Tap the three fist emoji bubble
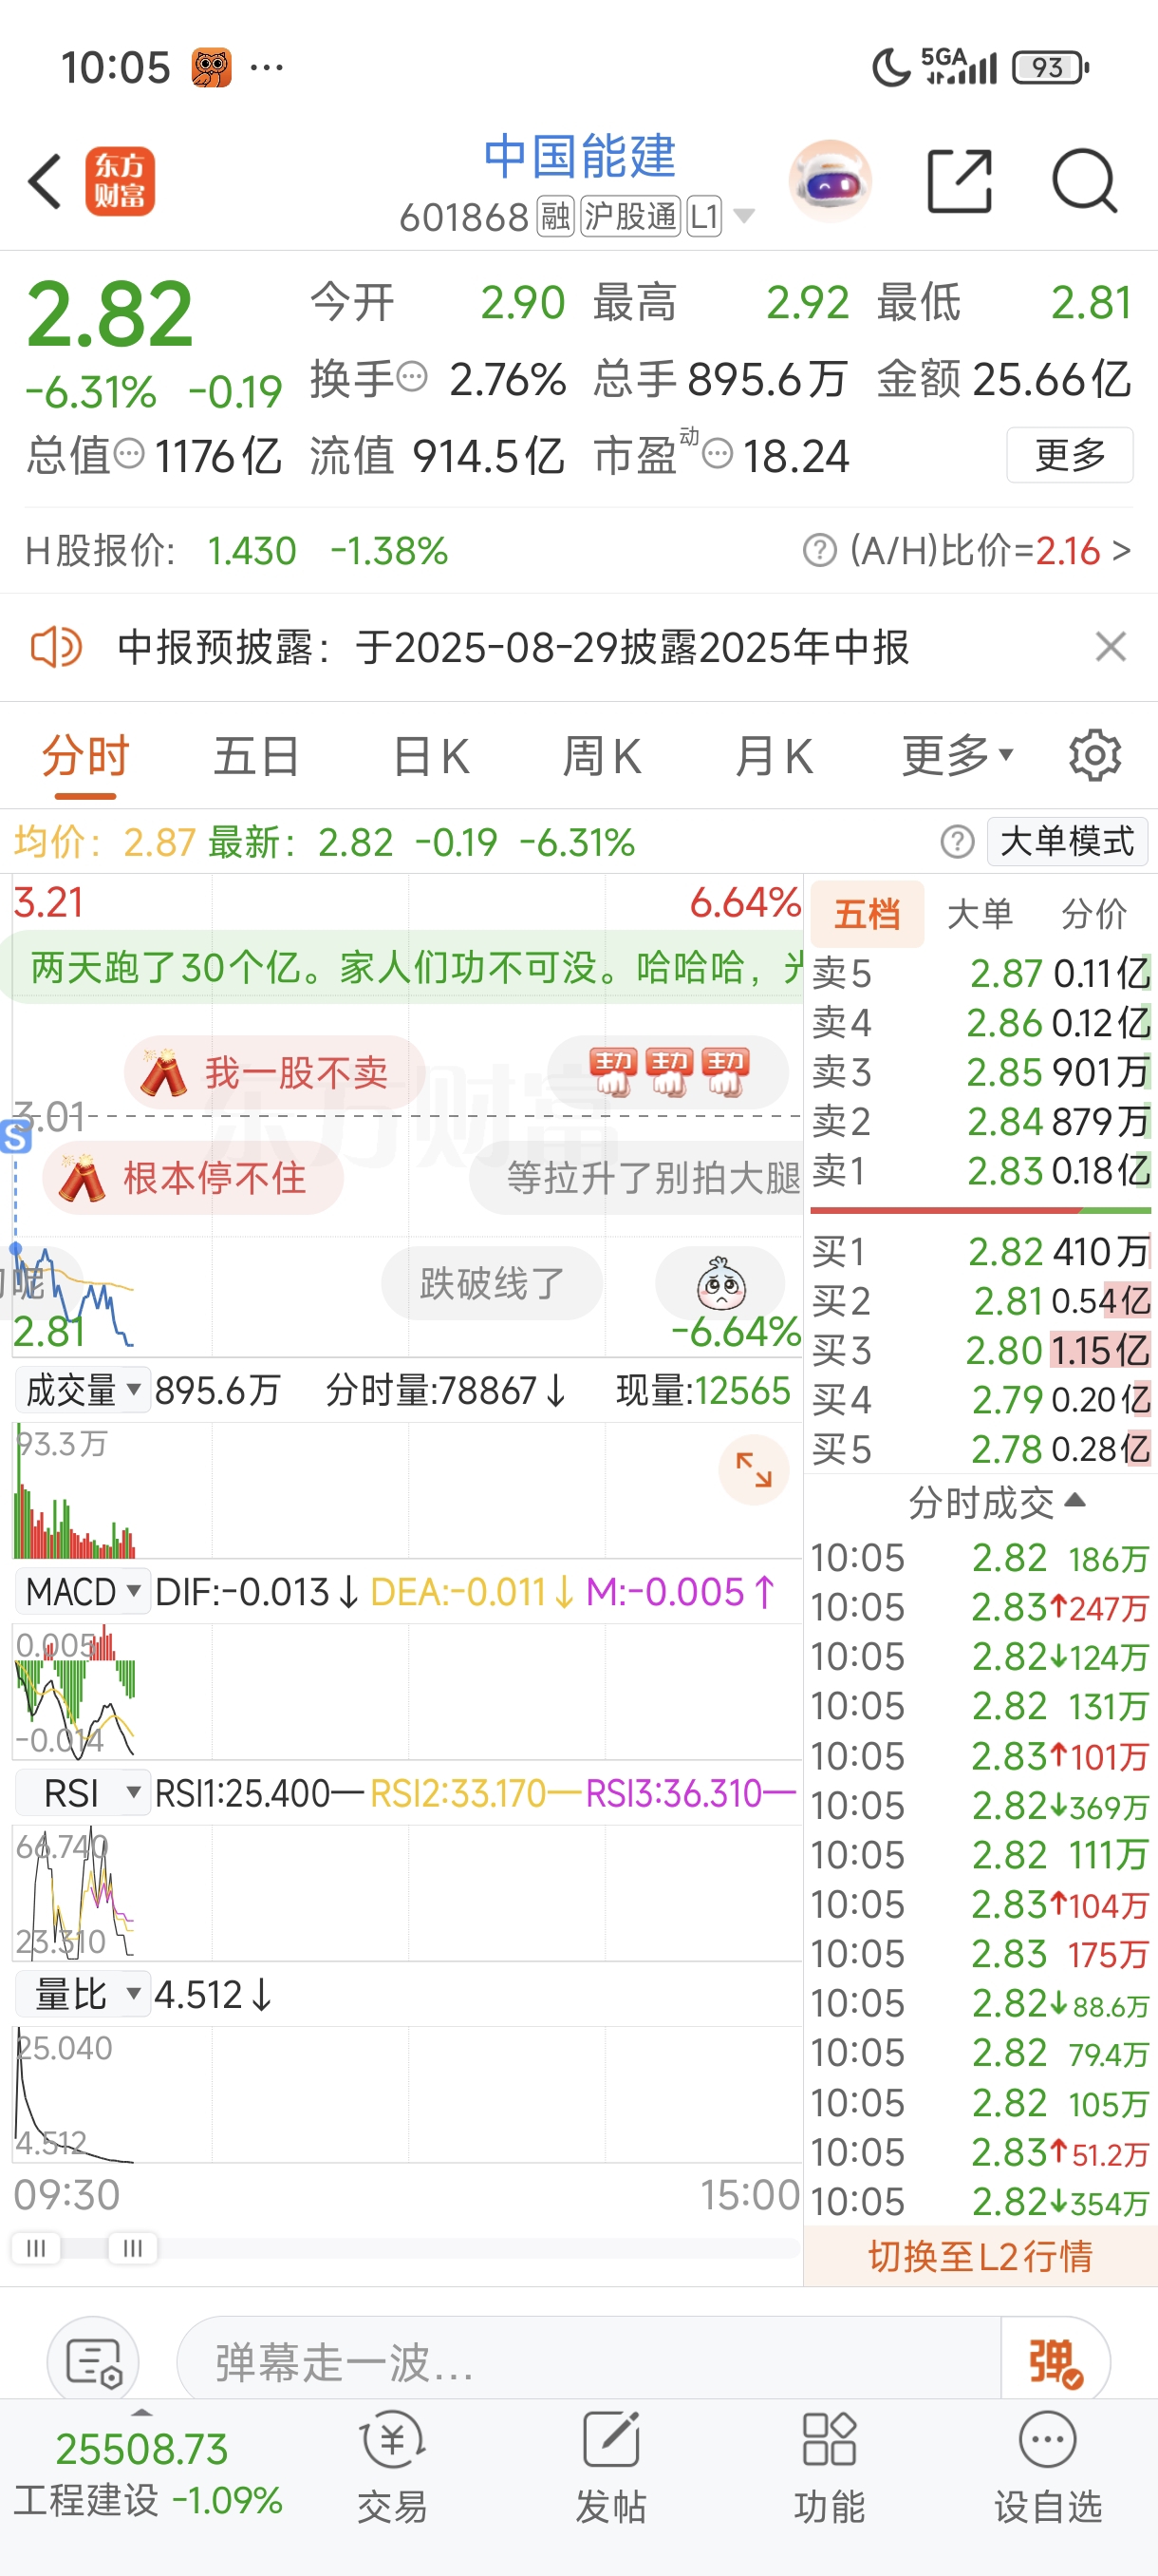 click(x=668, y=1073)
